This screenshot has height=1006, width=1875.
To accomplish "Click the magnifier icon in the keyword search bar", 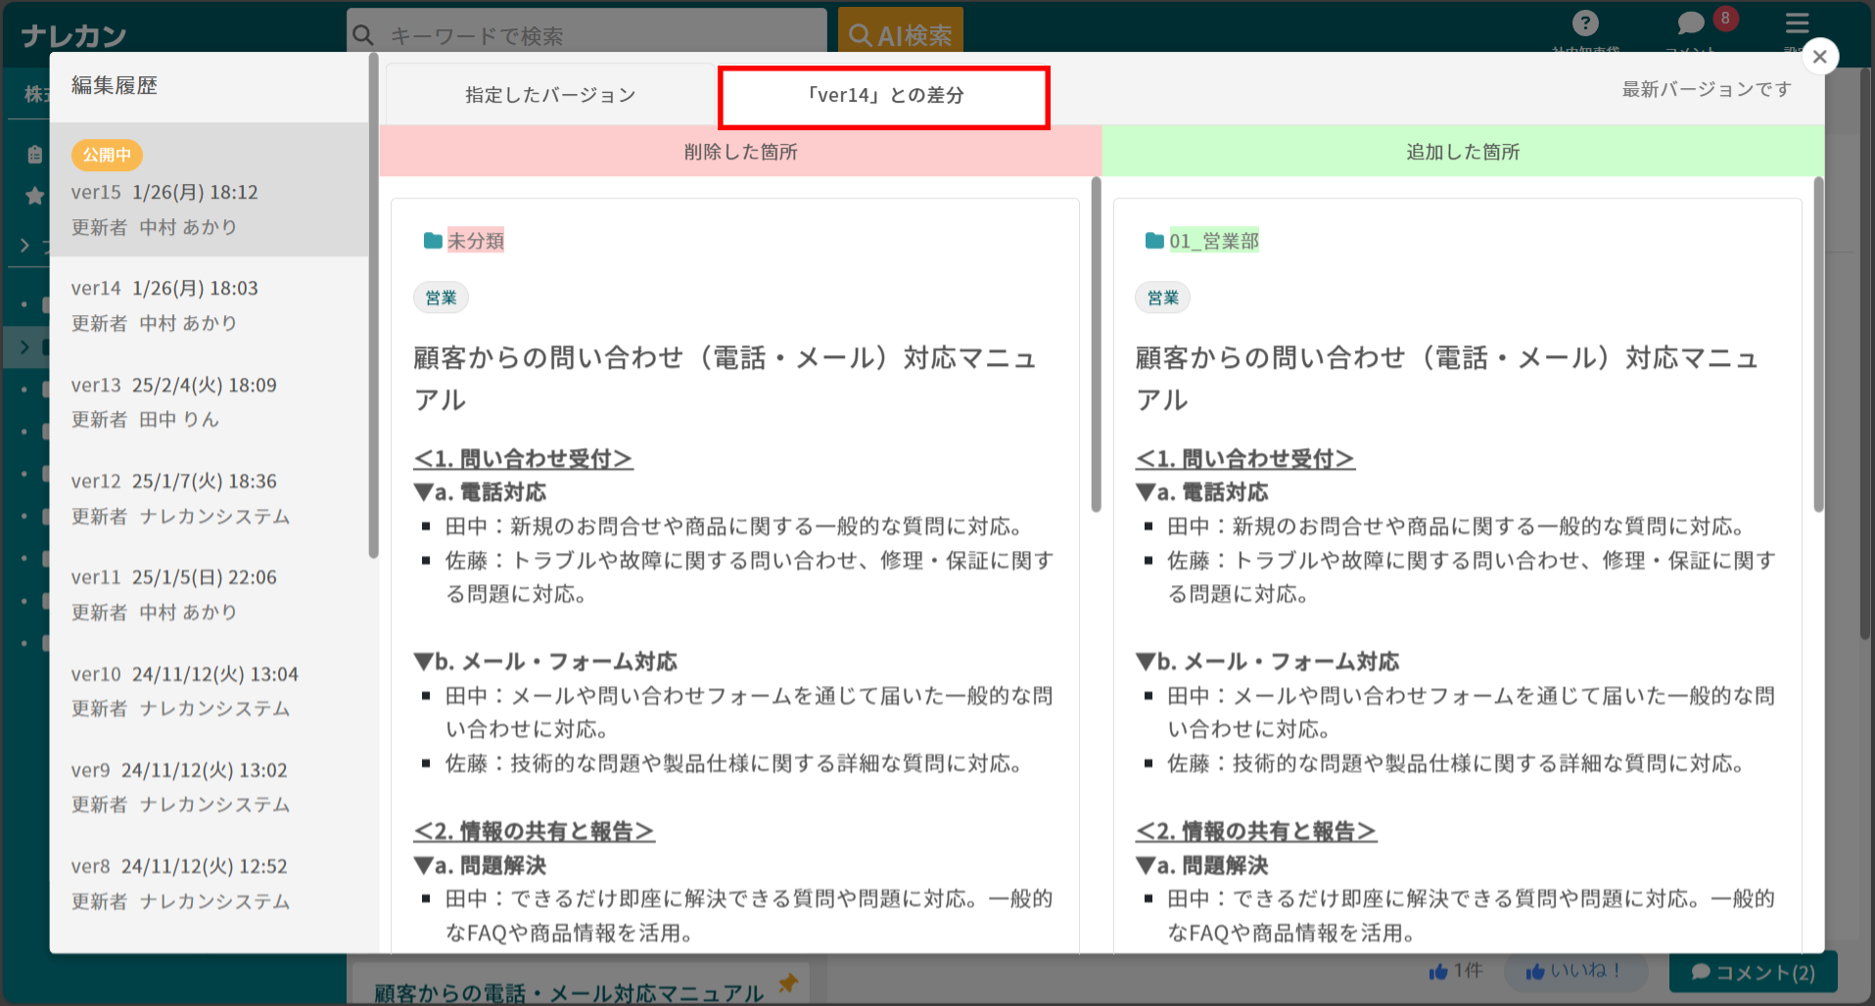I will (363, 34).
